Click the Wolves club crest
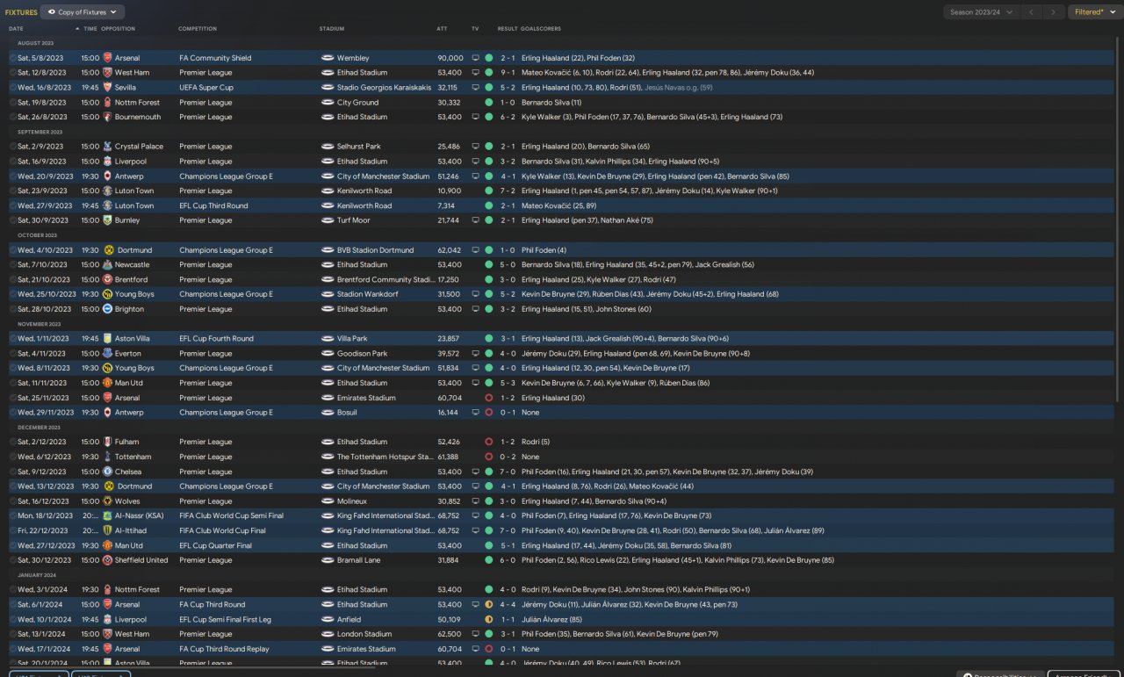The width and height of the screenshot is (1124, 677). tap(108, 501)
